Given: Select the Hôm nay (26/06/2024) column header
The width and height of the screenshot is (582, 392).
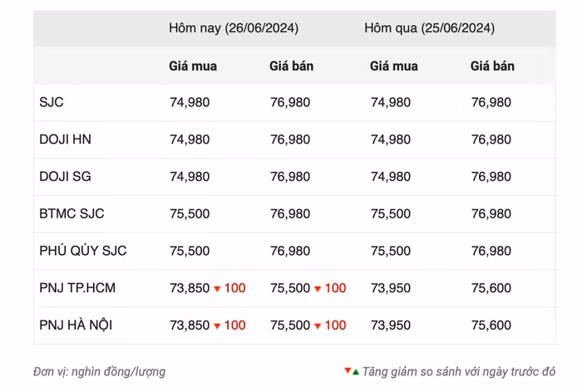Looking at the screenshot, I should point(233,28).
